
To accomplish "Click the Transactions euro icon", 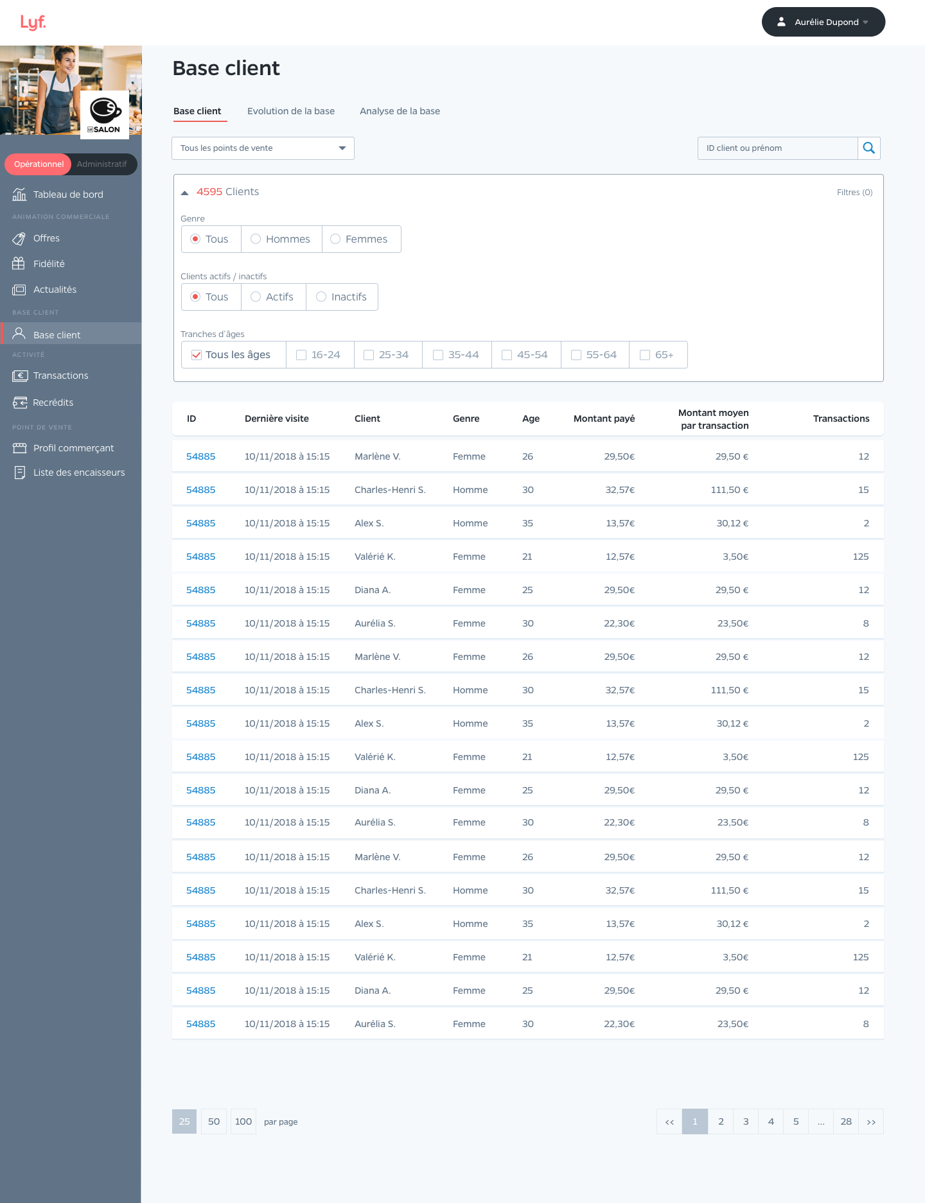I will pos(20,376).
